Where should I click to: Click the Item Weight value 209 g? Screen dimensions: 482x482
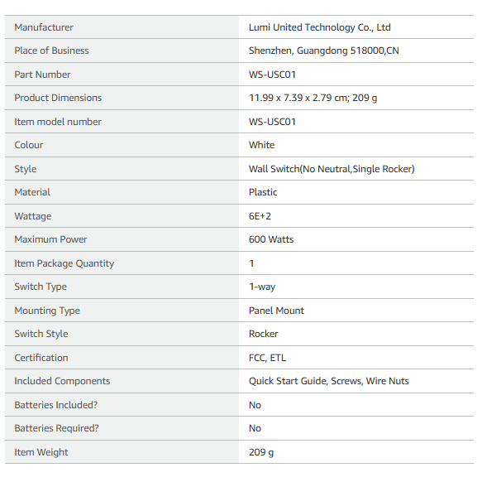coord(261,452)
